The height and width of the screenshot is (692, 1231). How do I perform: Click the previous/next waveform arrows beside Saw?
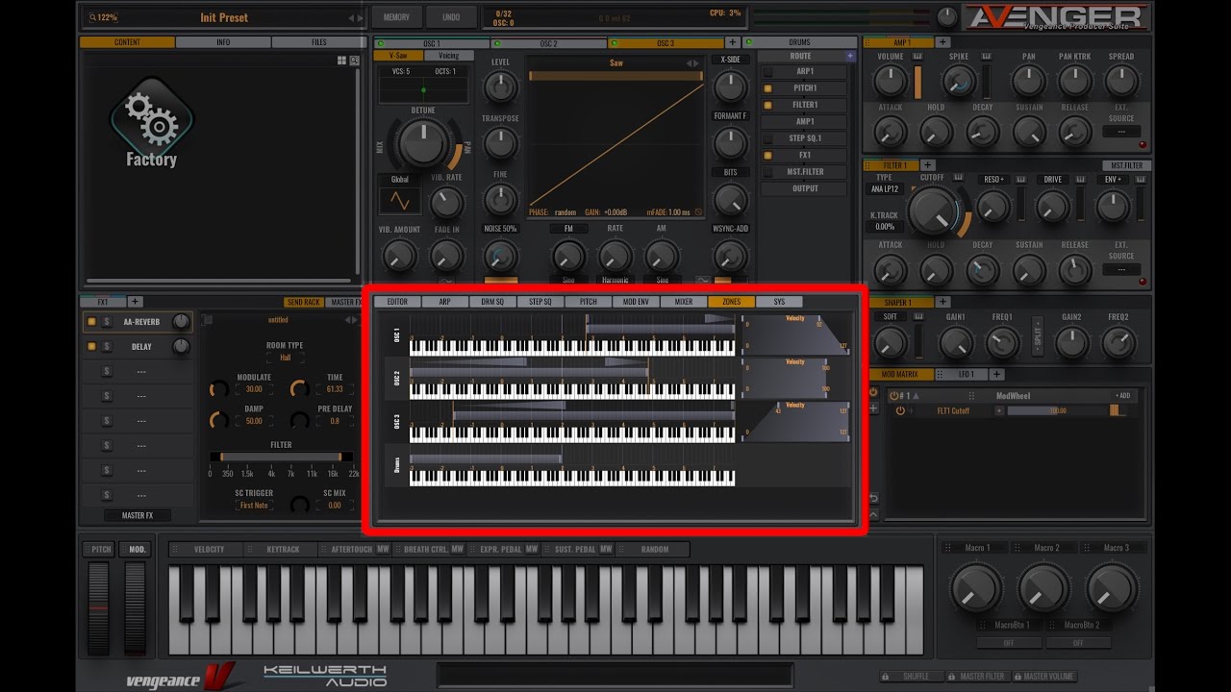(x=692, y=63)
